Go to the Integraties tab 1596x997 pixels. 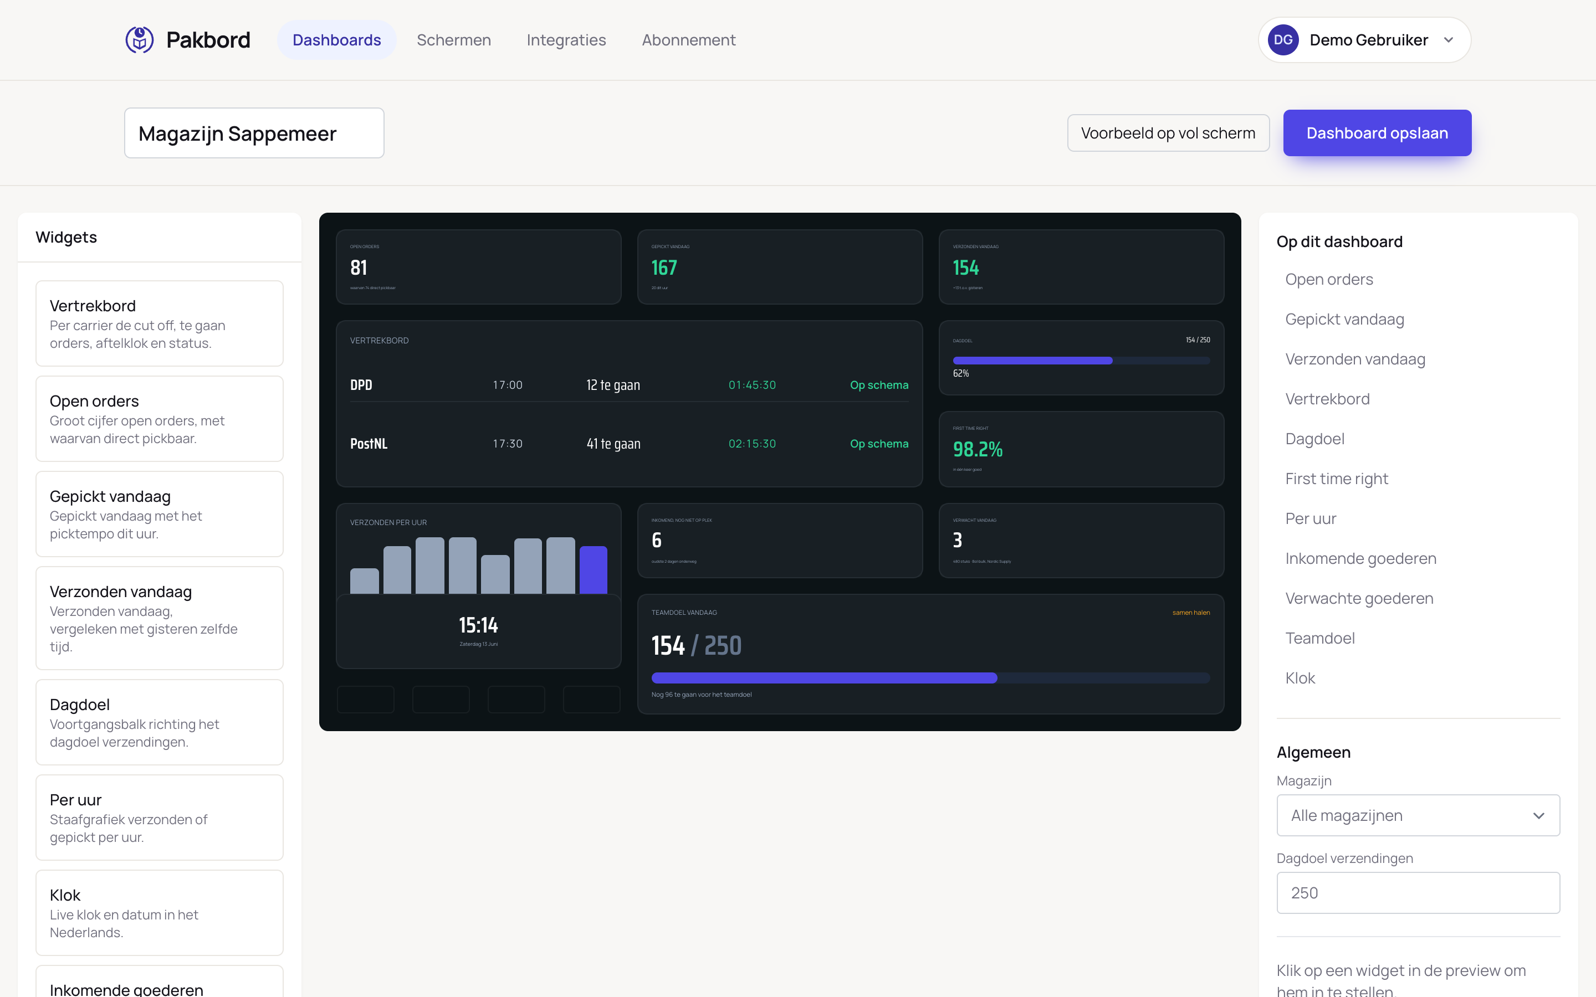[x=566, y=39]
